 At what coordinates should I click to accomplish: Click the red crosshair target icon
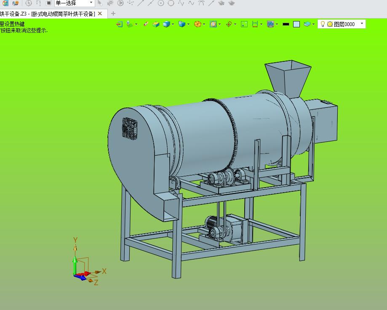229,24
